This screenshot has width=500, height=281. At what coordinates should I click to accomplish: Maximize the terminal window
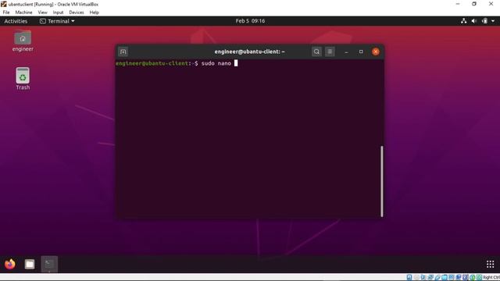point(361,52)
